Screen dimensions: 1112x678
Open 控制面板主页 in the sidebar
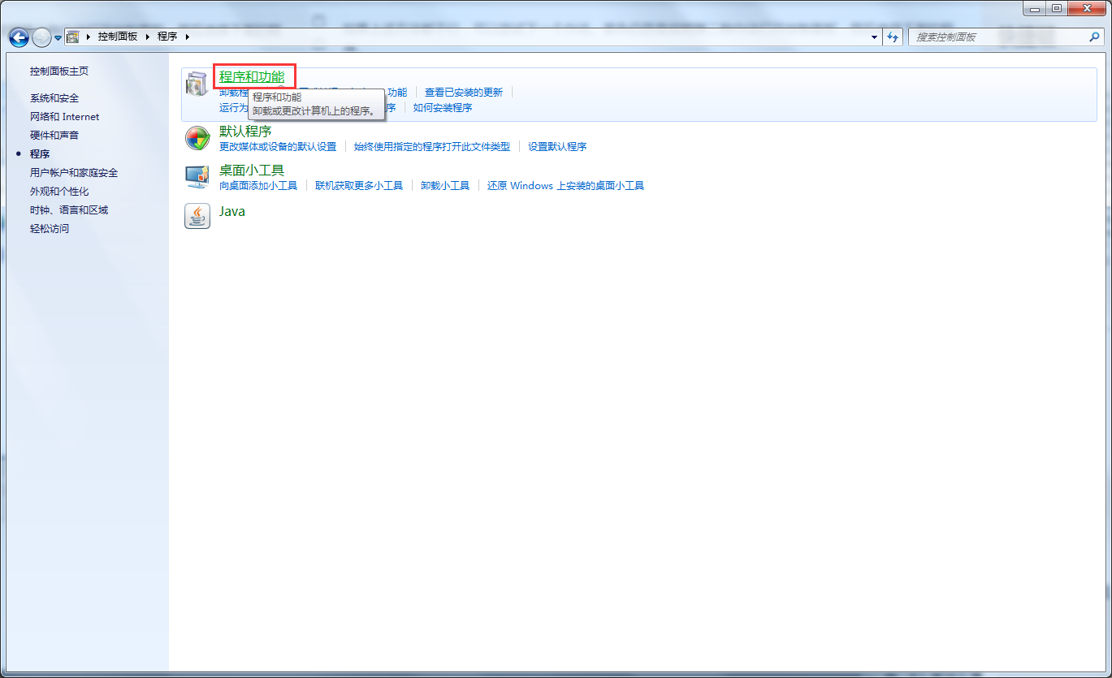click(x=59, y=71)
